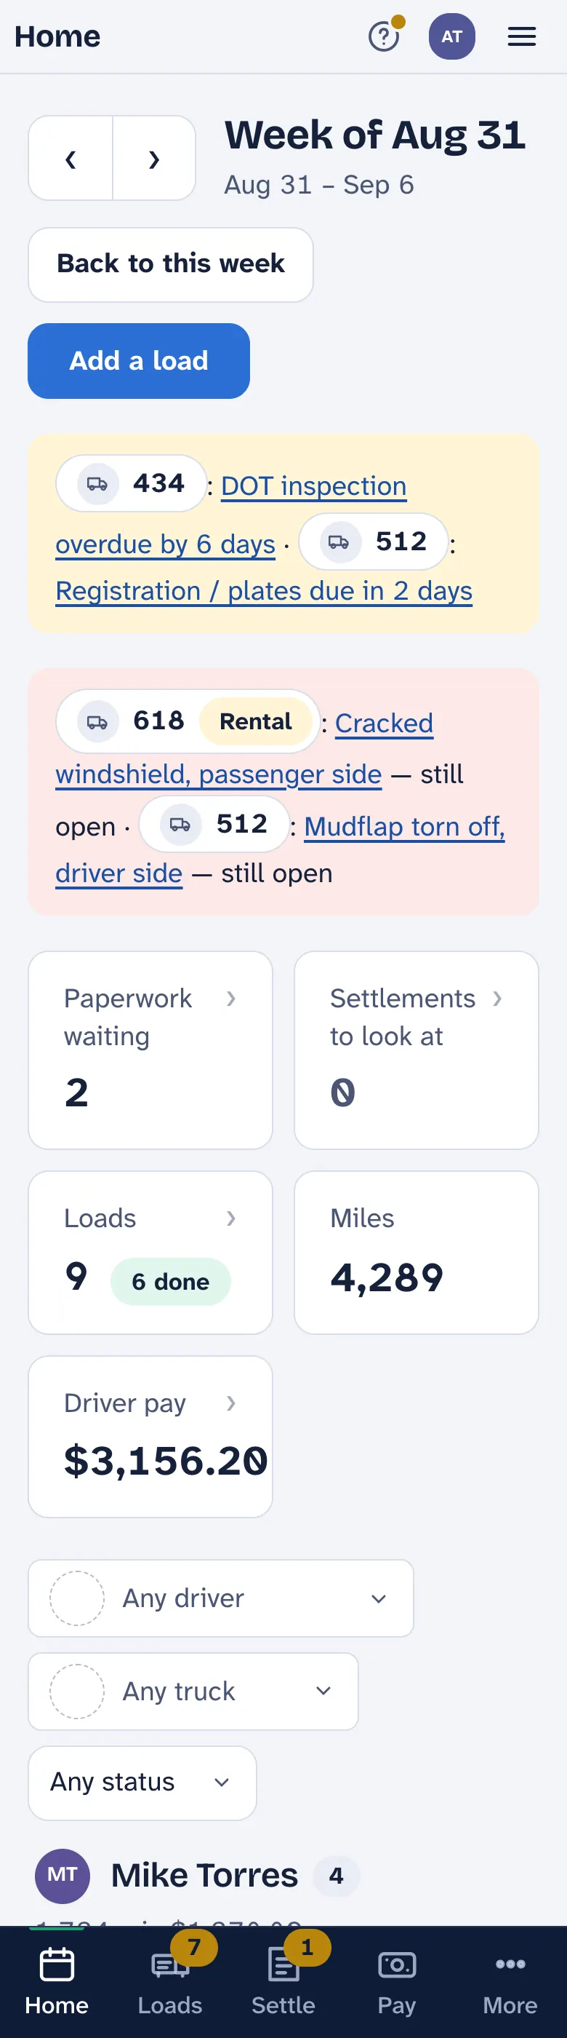Click the Add a load button
Viewport: 567px width, 2038px height.
click(139, 361)
